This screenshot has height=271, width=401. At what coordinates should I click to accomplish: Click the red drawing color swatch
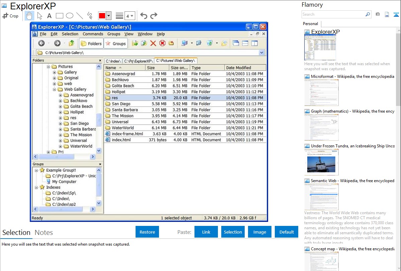pos(102,16)
